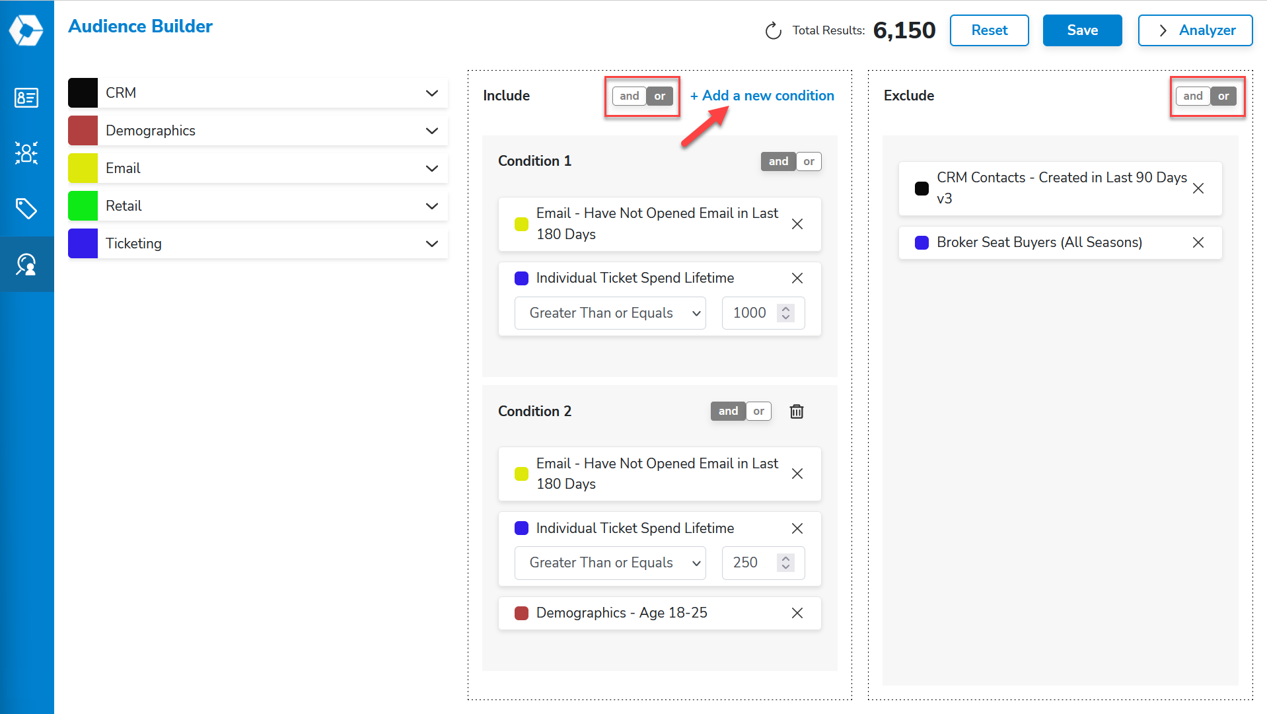Click the 1000 spend value field
Screen dimensions: 1267x714
pos(763,313)
